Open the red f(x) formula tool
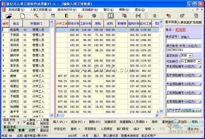 (x=80, y=16)
